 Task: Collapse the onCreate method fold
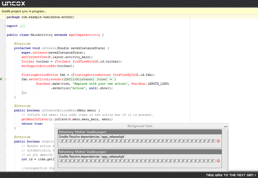click(5, 48)
